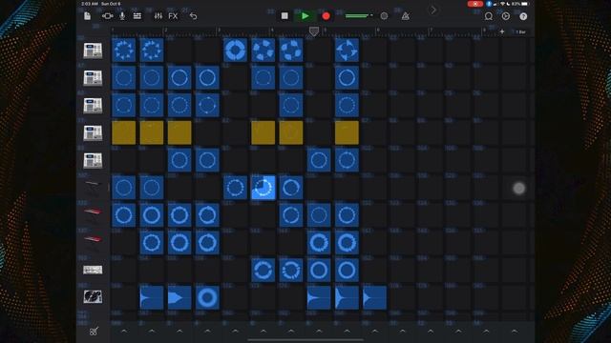Open the instrument browser icon
The width and height of the screenshot is (611, 343).
pos(107,16)
